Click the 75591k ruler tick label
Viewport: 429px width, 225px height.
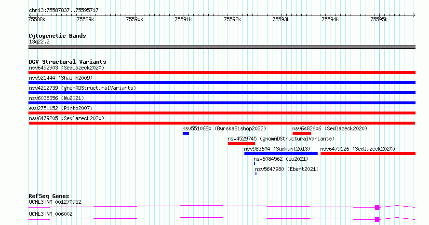(x=183, y=19)
